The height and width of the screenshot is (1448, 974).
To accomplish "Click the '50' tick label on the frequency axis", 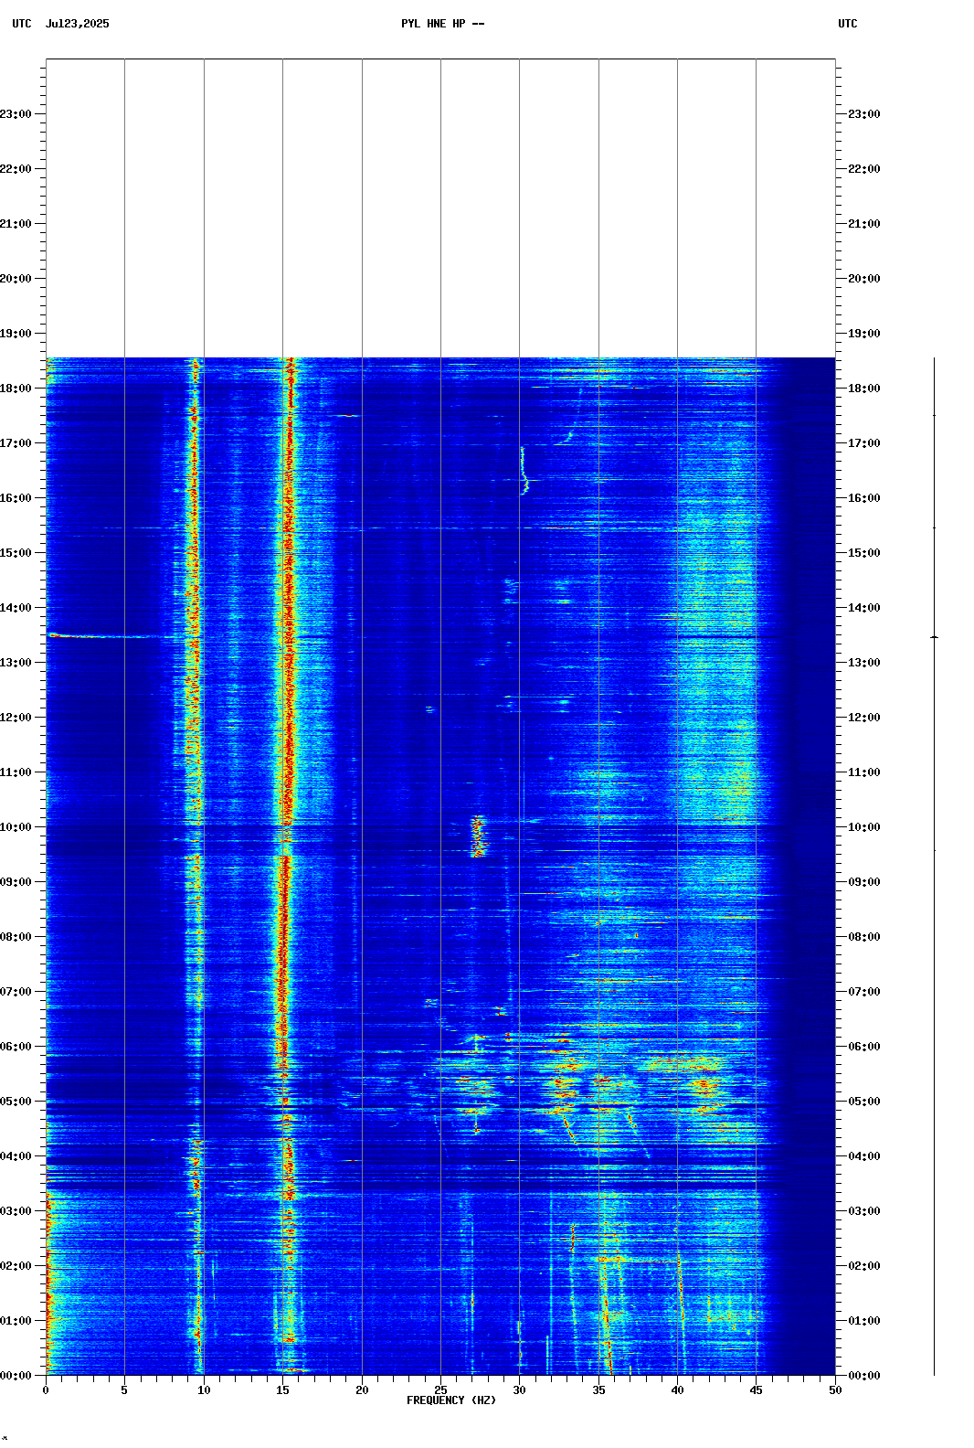I will tap(835, 1390).
